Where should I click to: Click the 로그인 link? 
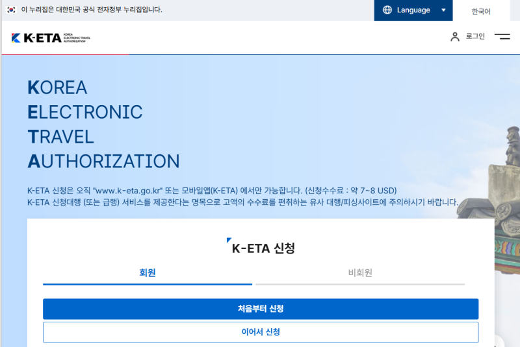[475, 36]
